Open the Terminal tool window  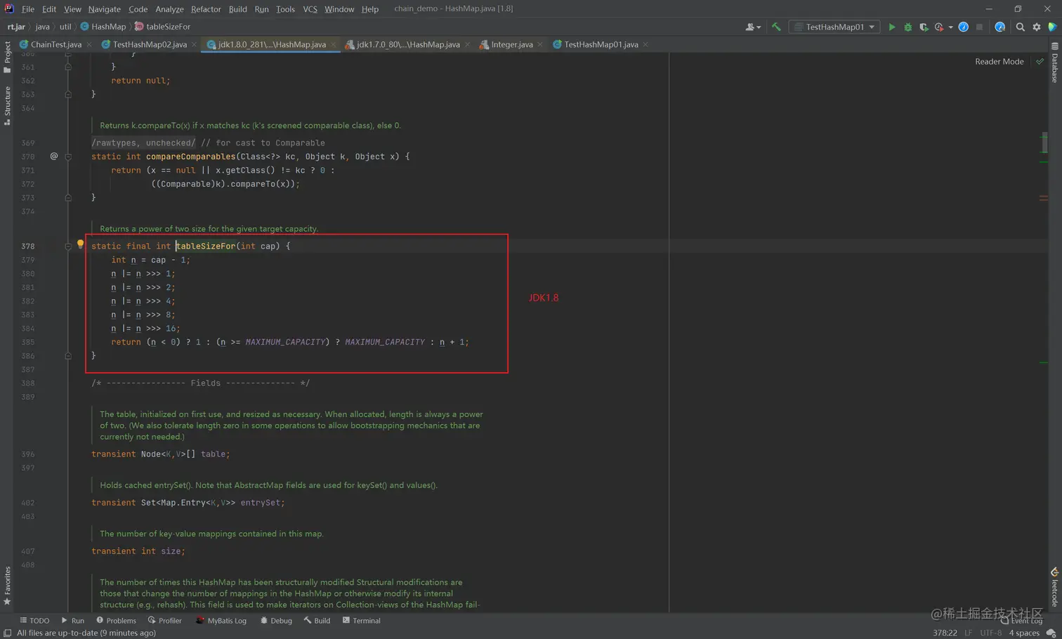pyautogui.click(x=361, y=621)
